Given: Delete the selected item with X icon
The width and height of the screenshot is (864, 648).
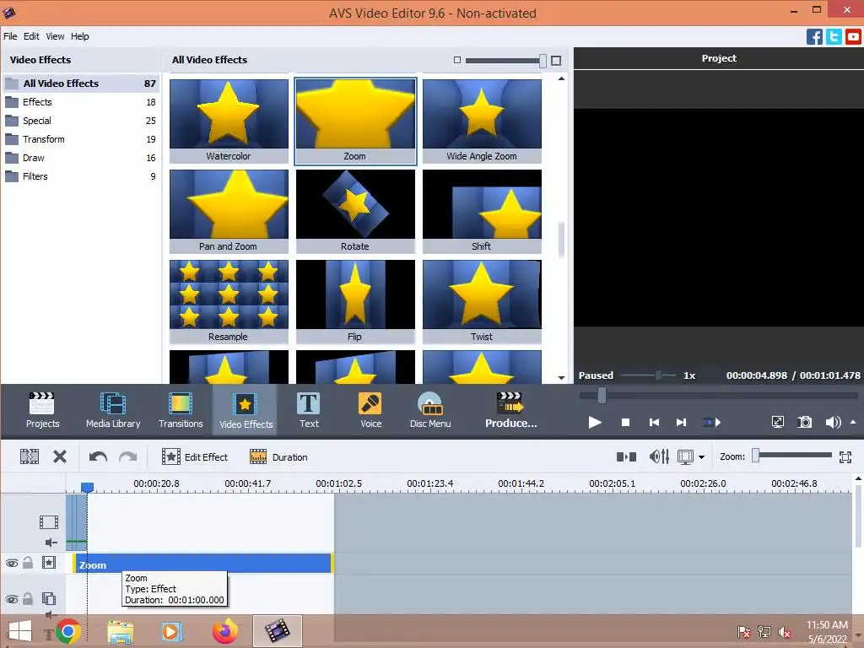Looking at the screenshot, I should click(x=60, y=456).
